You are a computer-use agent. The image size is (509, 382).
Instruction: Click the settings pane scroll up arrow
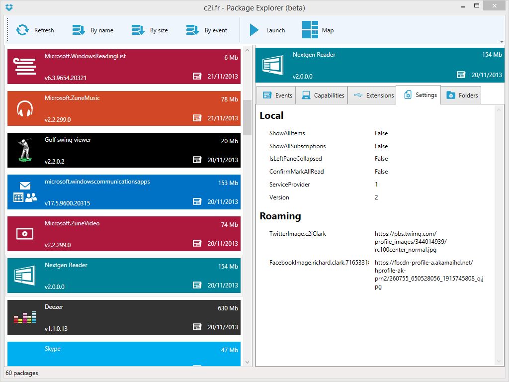point(499,110)
